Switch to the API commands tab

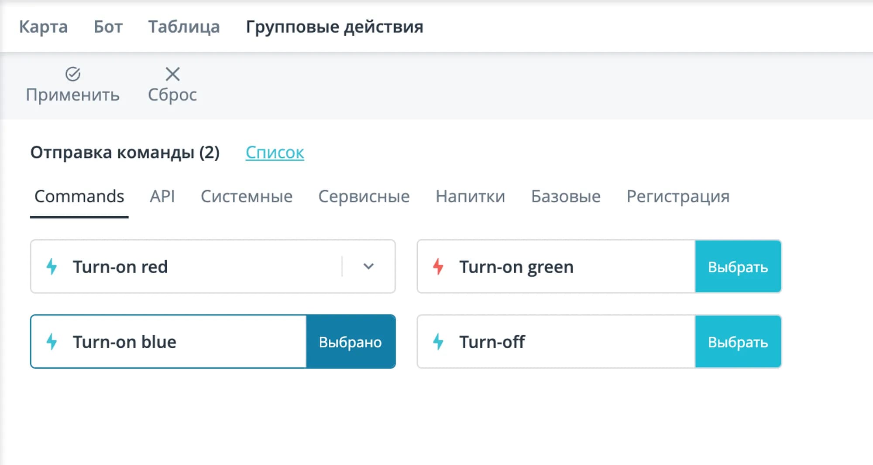click(162, 197)
